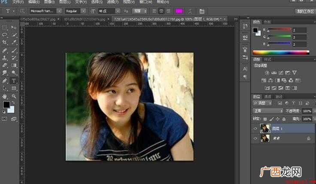
Task: Select the History Brush tool
Action: 14,58
